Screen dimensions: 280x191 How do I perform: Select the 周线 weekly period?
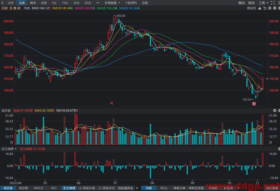click(33, 3)
